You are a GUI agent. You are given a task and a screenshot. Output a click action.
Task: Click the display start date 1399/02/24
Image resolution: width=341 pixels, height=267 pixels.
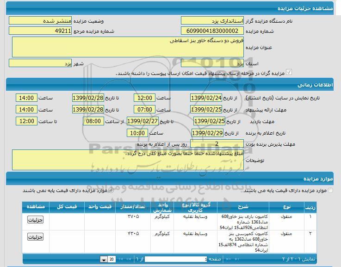[206, 98]
